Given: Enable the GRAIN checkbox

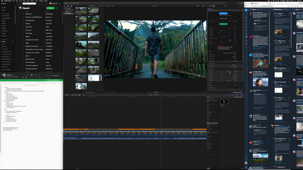Looking at the screenshot, I should click(235, 44).
